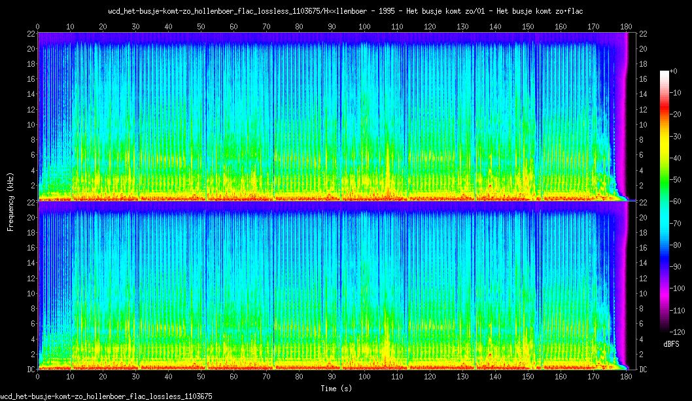
Task: Click the upper channel spectrogram plot
Action: click(336, 116)
